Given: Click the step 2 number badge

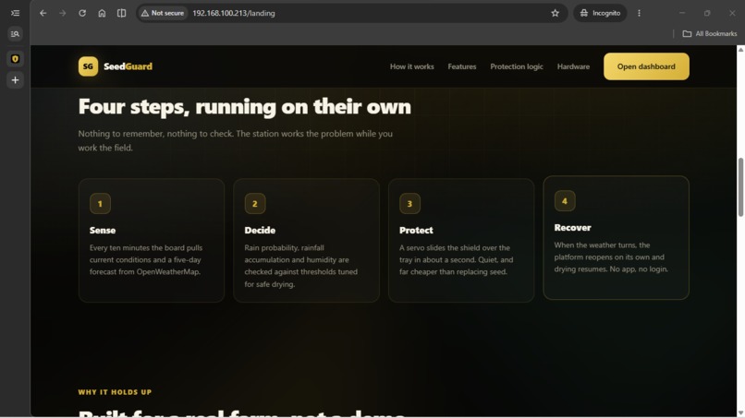Looking at the screenshot, I should pos(255,204).
